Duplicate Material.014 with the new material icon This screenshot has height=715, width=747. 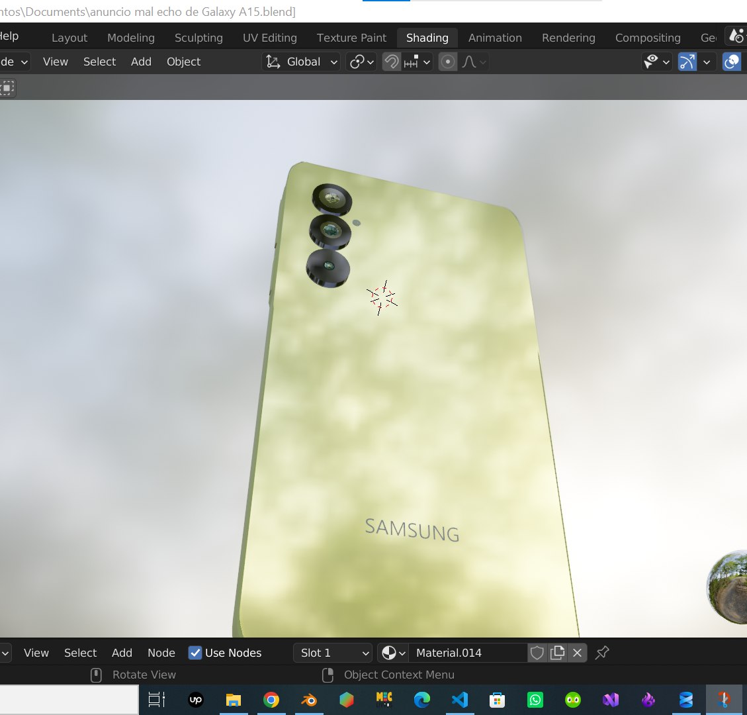click(557, 653)
